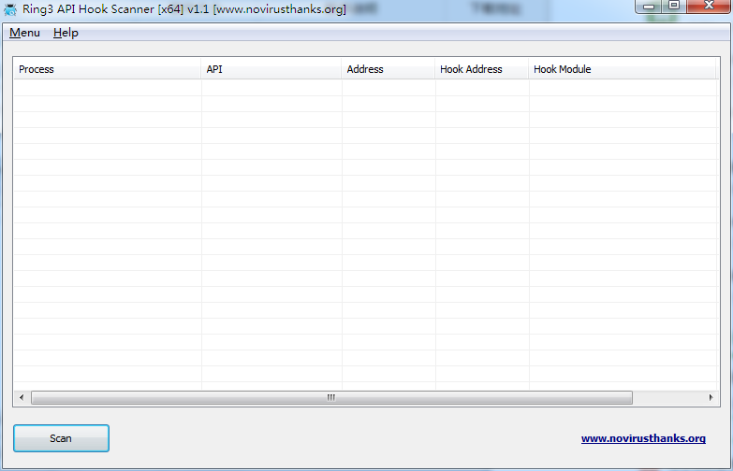Sort by the API column header
This screenshot has width=733, height=471.
pos(271,69)
